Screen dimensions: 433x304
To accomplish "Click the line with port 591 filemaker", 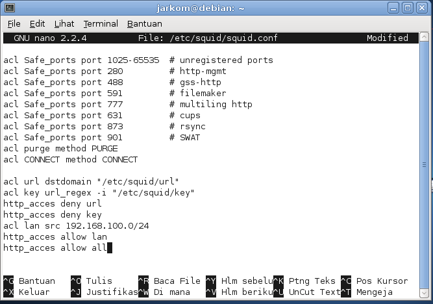I will click(x=115, y=94).
